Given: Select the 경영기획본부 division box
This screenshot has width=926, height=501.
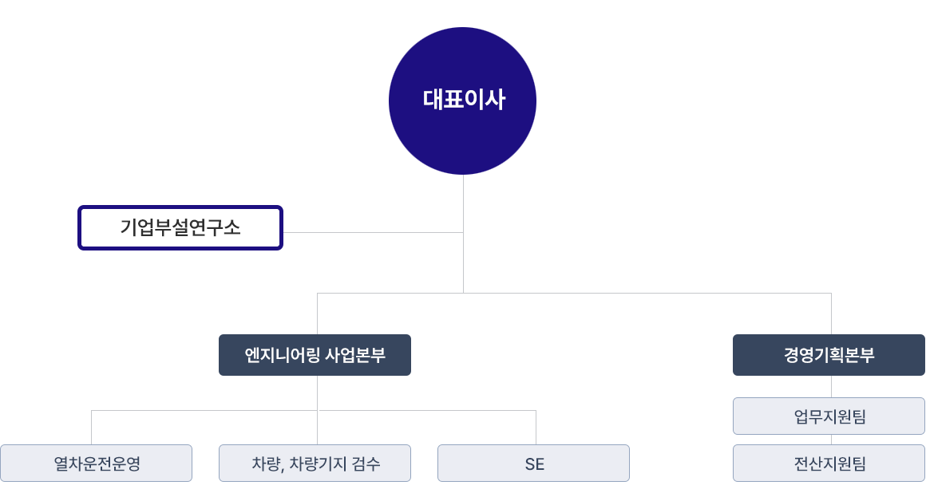Looking at the screenshot, I should tap(829, 355).
